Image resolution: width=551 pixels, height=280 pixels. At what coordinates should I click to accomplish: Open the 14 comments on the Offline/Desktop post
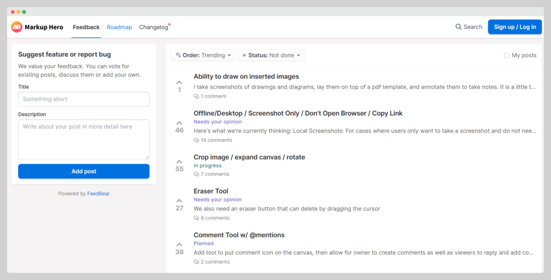pyautogui.click(x=213, y=140)
